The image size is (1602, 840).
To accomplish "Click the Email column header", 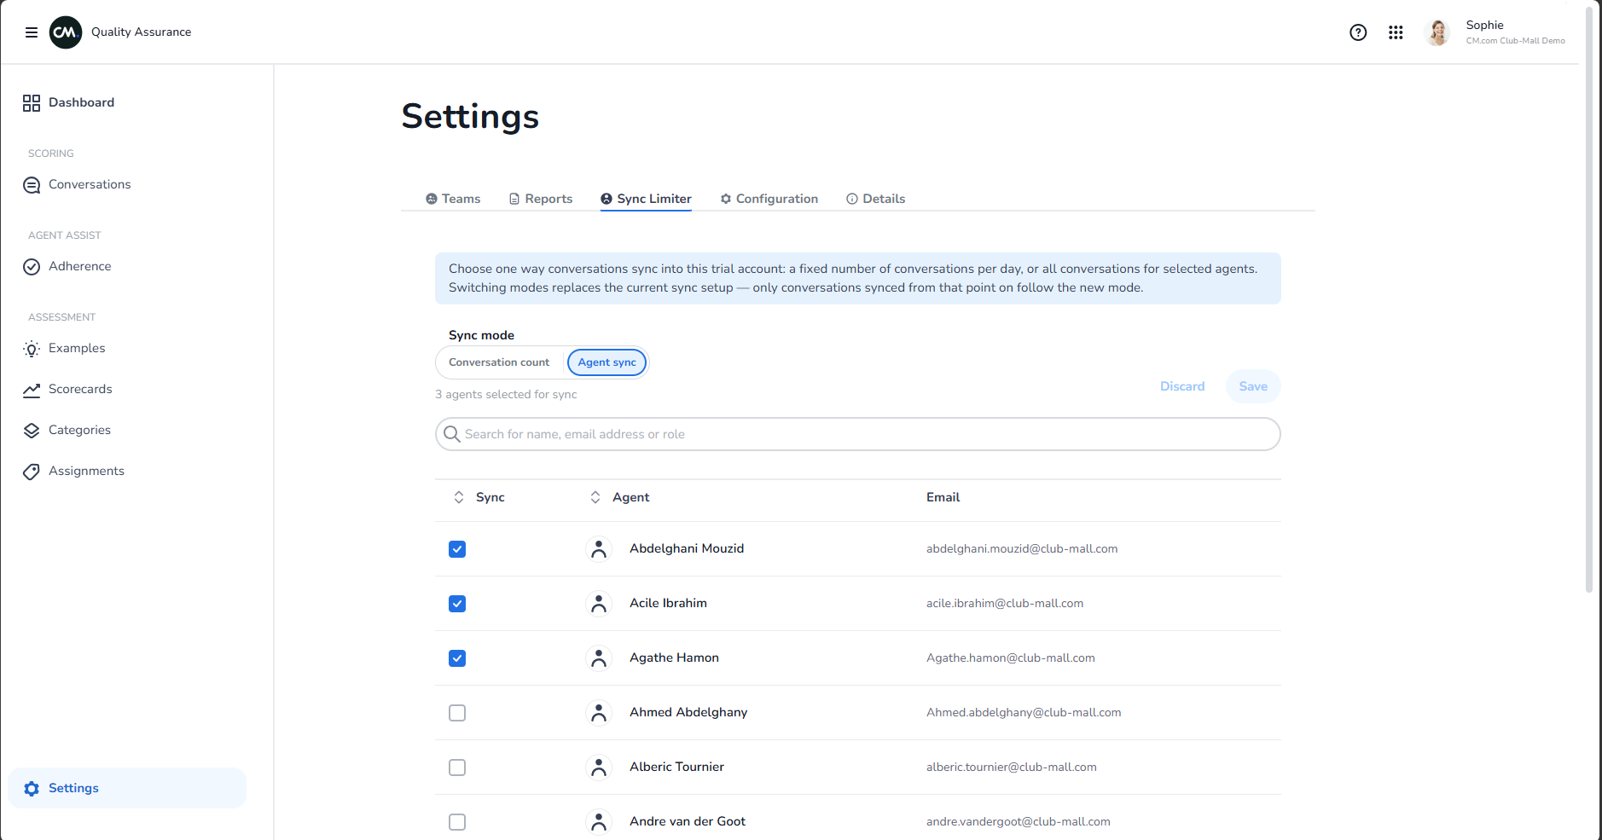I will click(x=943, y=497).
